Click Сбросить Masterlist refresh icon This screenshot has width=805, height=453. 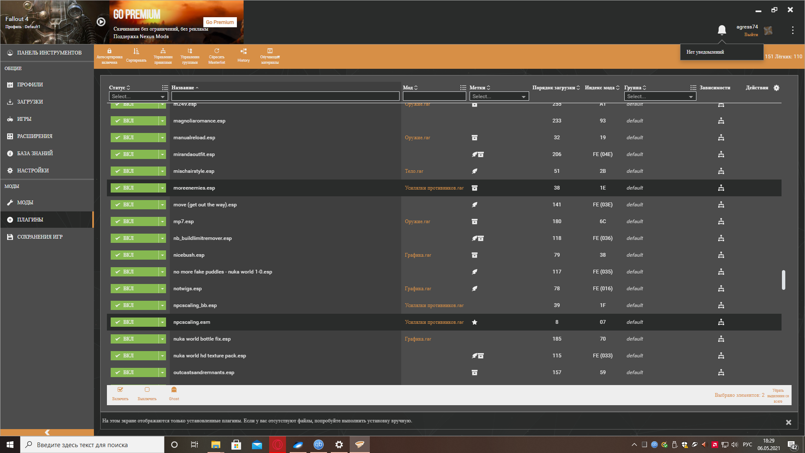click(217, 56)
